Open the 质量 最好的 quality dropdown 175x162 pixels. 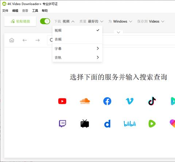pyautogui.click(x=91, y=22)
